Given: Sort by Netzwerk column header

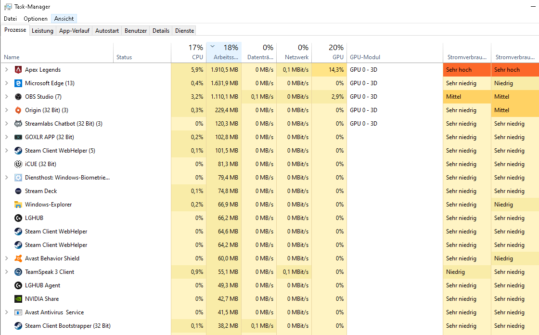Looking at the screenshot, I should coord(294,52).
